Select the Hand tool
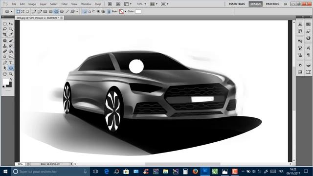 (5, 74)
